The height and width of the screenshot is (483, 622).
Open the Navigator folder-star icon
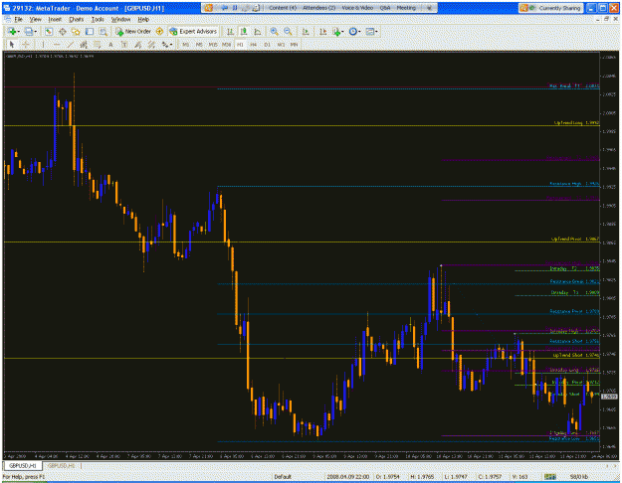[x=76, y=31]
